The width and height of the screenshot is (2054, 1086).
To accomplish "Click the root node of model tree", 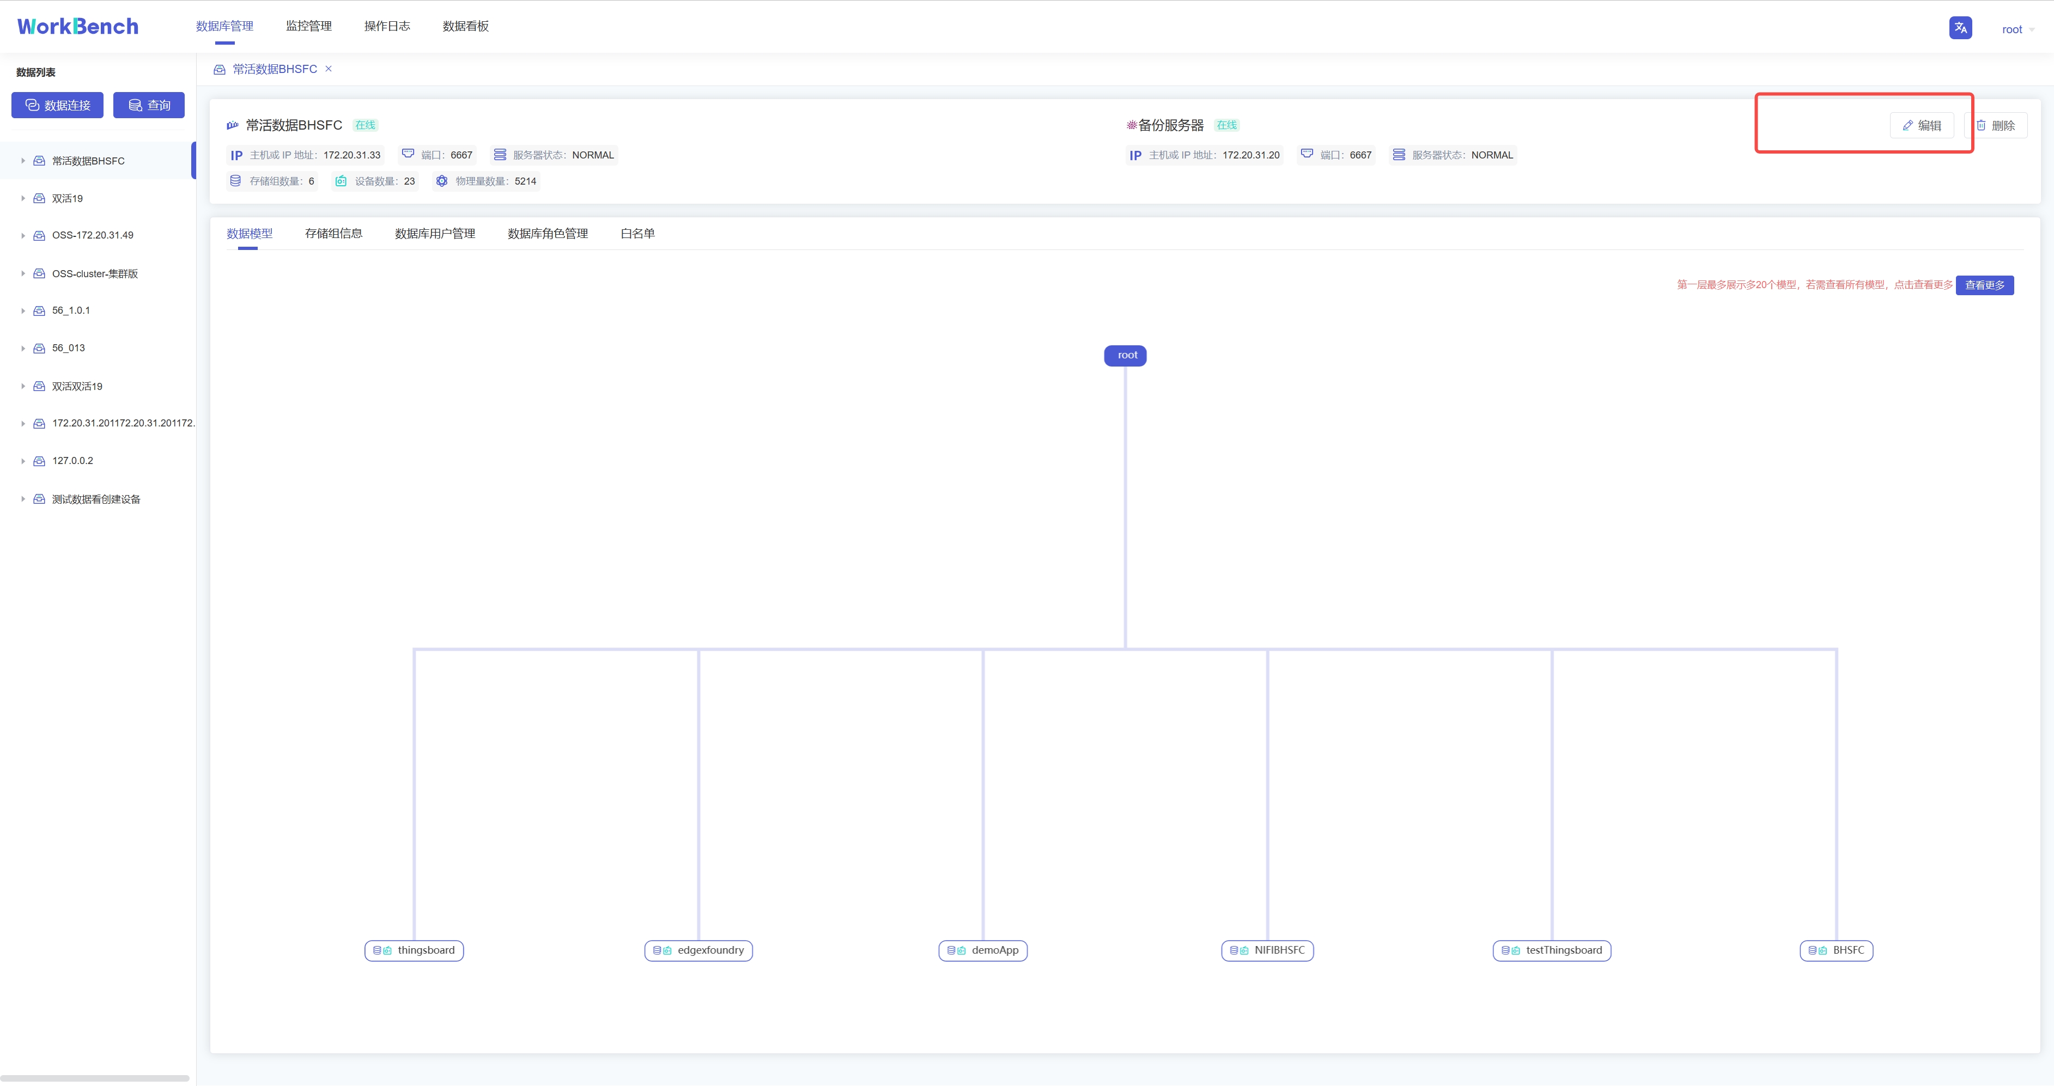I will [x=1125, y=356].
